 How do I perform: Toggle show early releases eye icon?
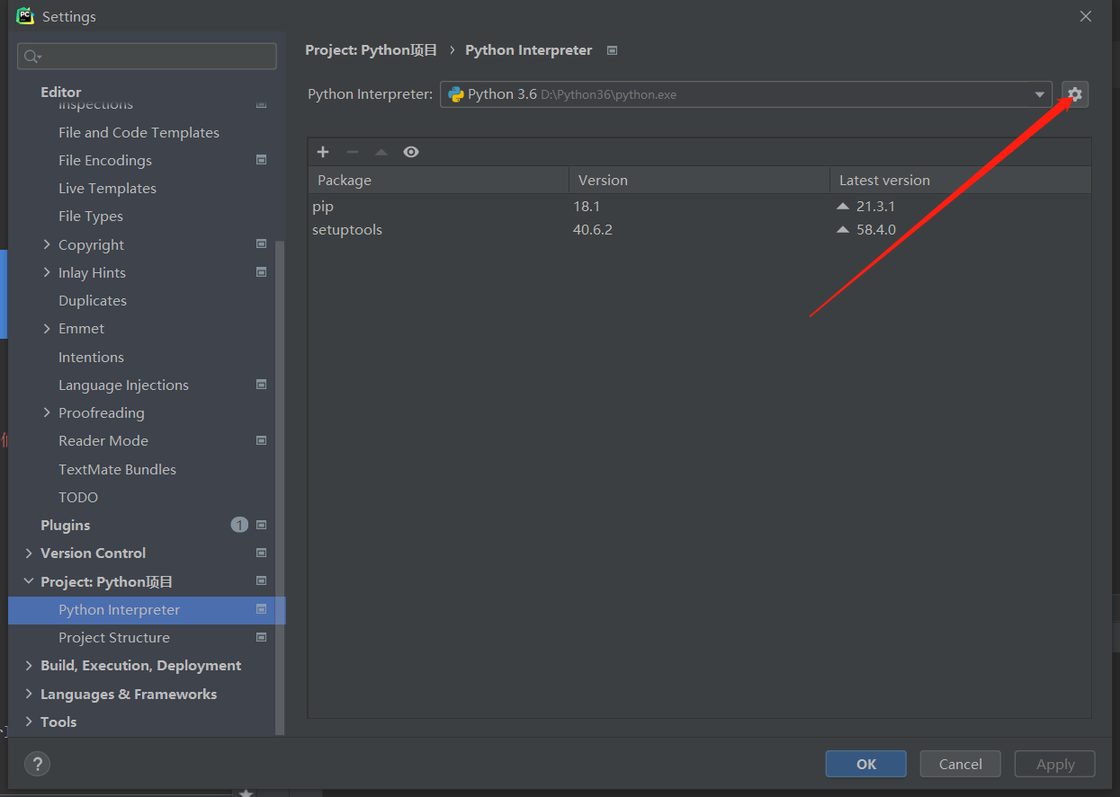pyautogui.click(x=411, y=152)
